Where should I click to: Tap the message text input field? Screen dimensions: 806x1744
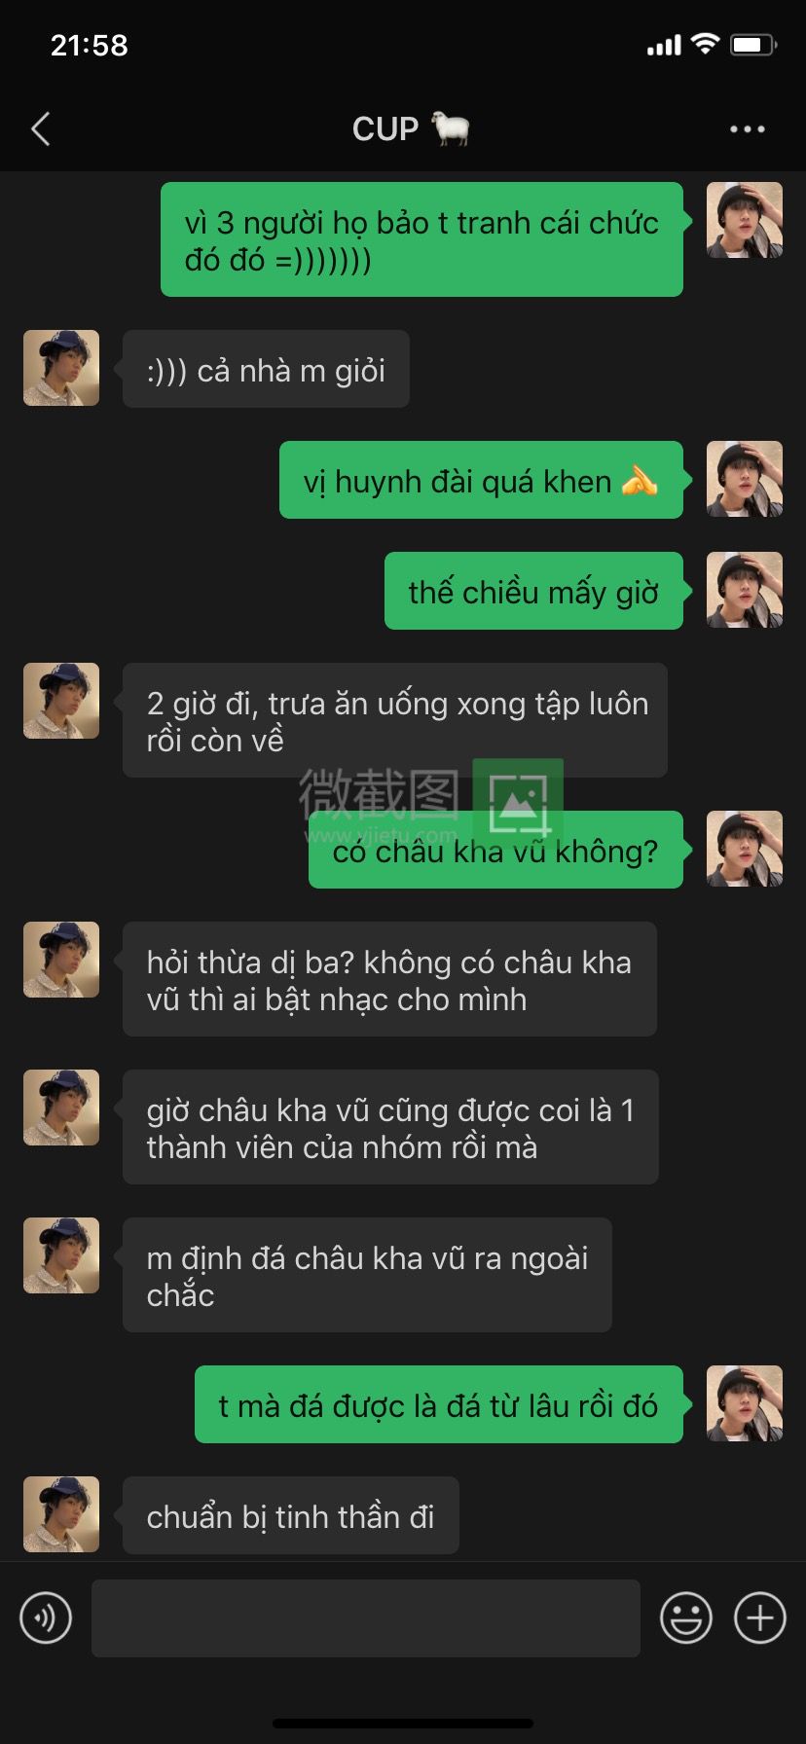[366, 1617]
